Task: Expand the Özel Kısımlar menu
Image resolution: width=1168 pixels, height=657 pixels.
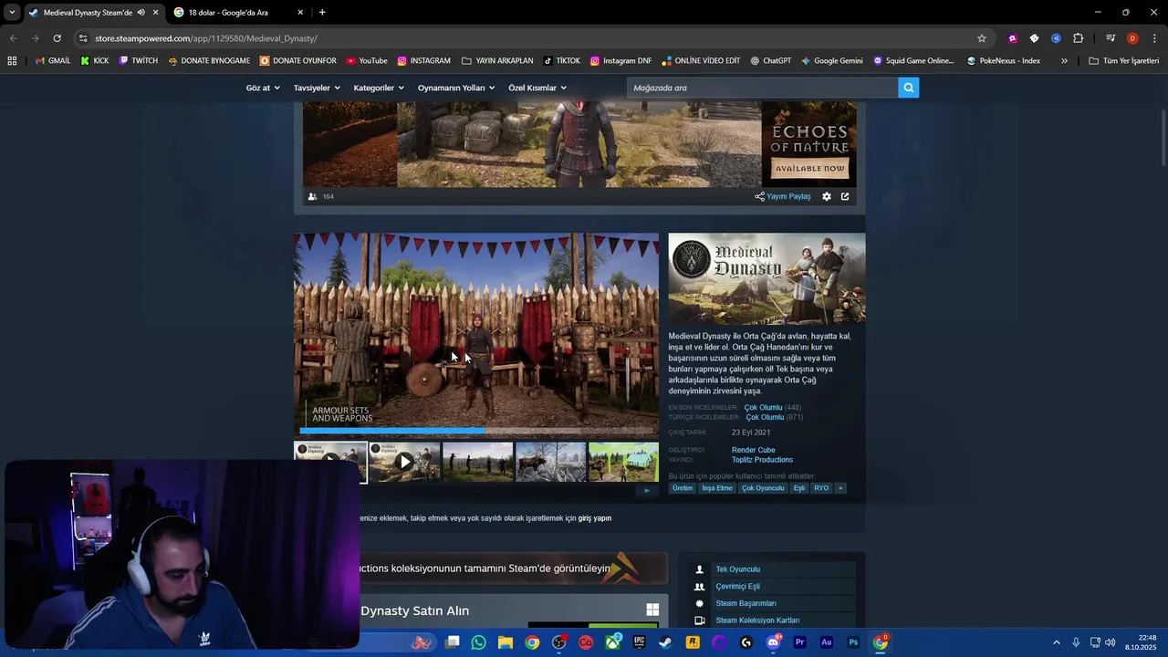Action: click(x=537, y=88)
